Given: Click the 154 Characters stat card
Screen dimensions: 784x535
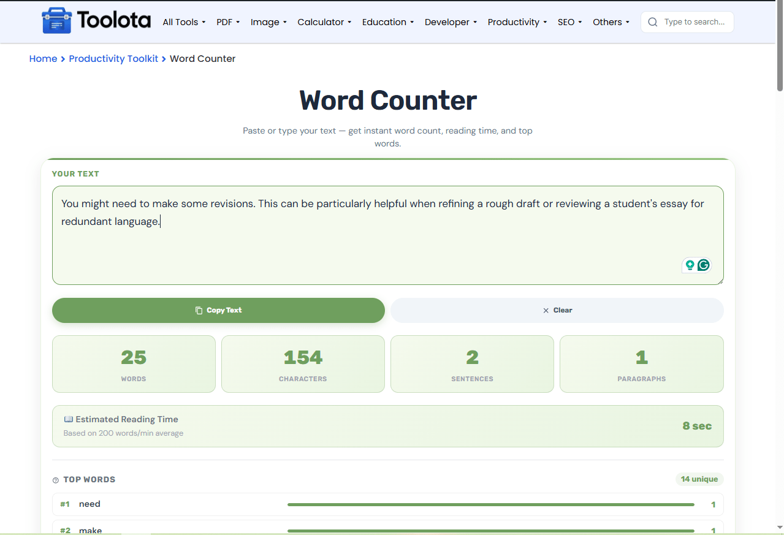Looking at the screenshot, I should [x=303, y=364].
